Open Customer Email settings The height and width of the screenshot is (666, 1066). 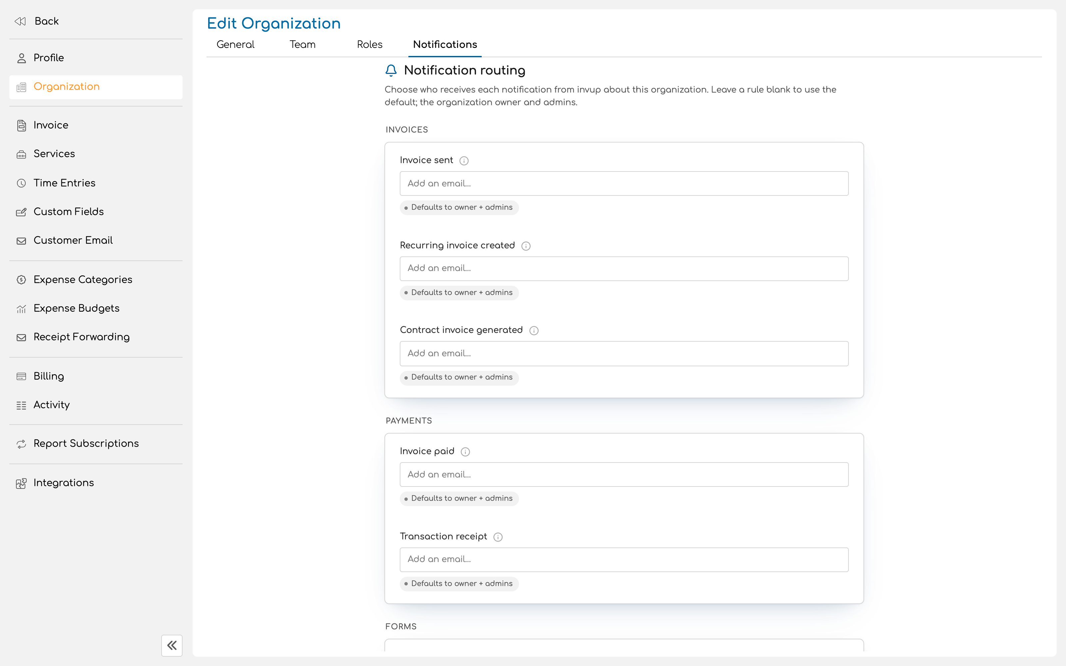tap(96, 240)
